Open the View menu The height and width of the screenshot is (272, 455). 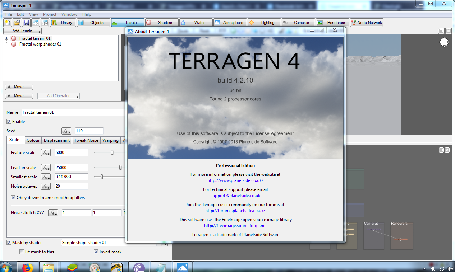pyautogui.click(x=33, y=14)
